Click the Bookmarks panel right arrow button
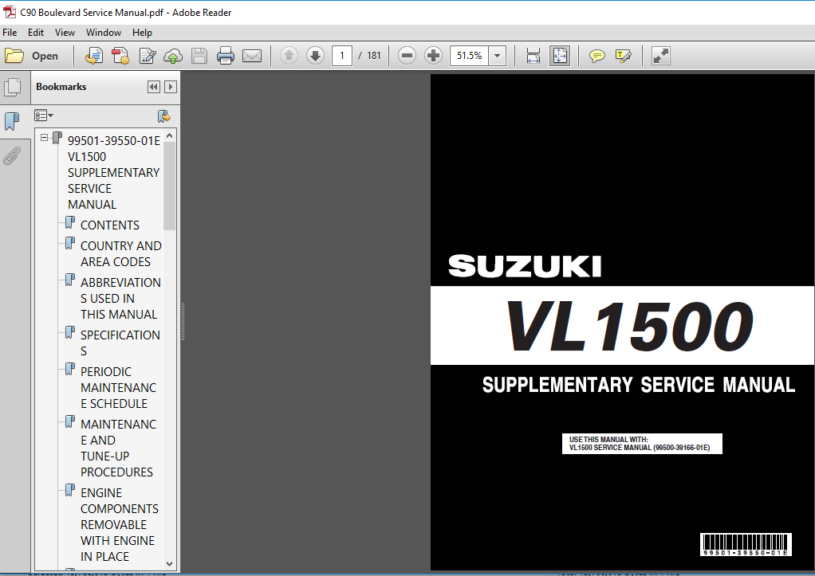Image resolution: width=815 pixels, height=576 pixels. [x=171, y=87]
